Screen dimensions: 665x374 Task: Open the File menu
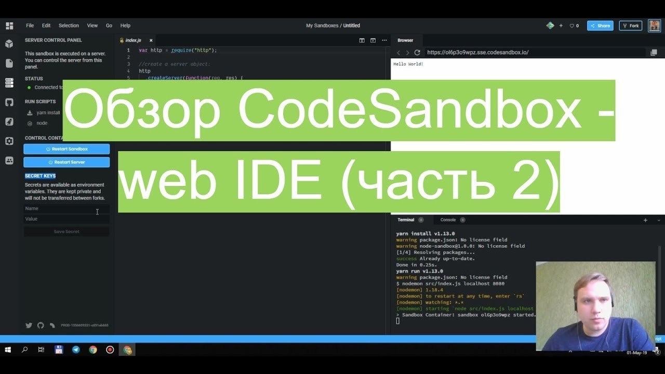click(30, 25)
